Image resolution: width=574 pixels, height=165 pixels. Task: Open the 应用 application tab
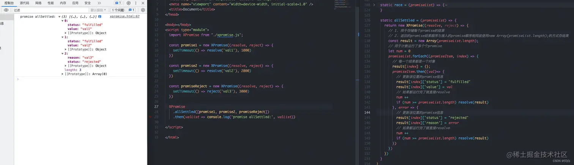75,3
